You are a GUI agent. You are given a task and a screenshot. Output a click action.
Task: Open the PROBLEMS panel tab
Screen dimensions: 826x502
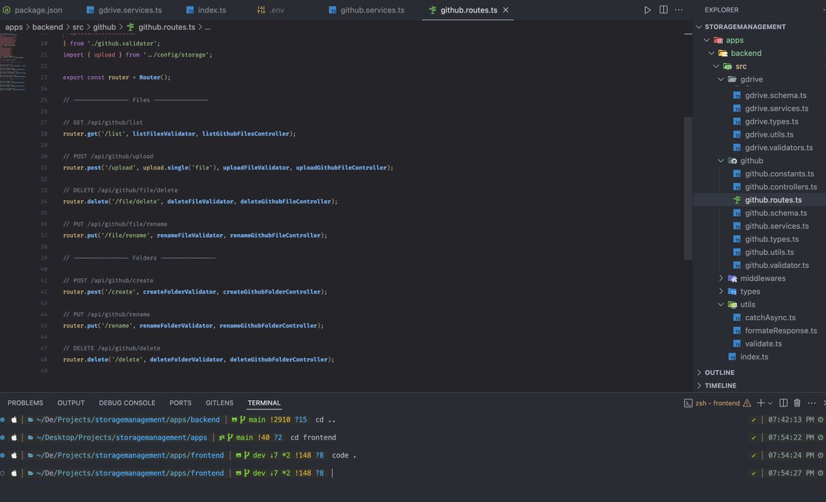pyautogui.click(x=25, y=403)
